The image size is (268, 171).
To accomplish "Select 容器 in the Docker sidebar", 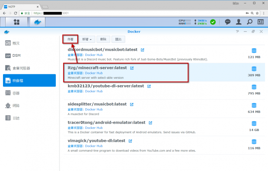I will [x=29, y=93].
